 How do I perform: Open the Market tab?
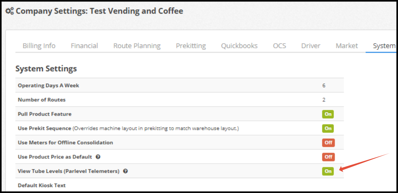click(347, 46)
